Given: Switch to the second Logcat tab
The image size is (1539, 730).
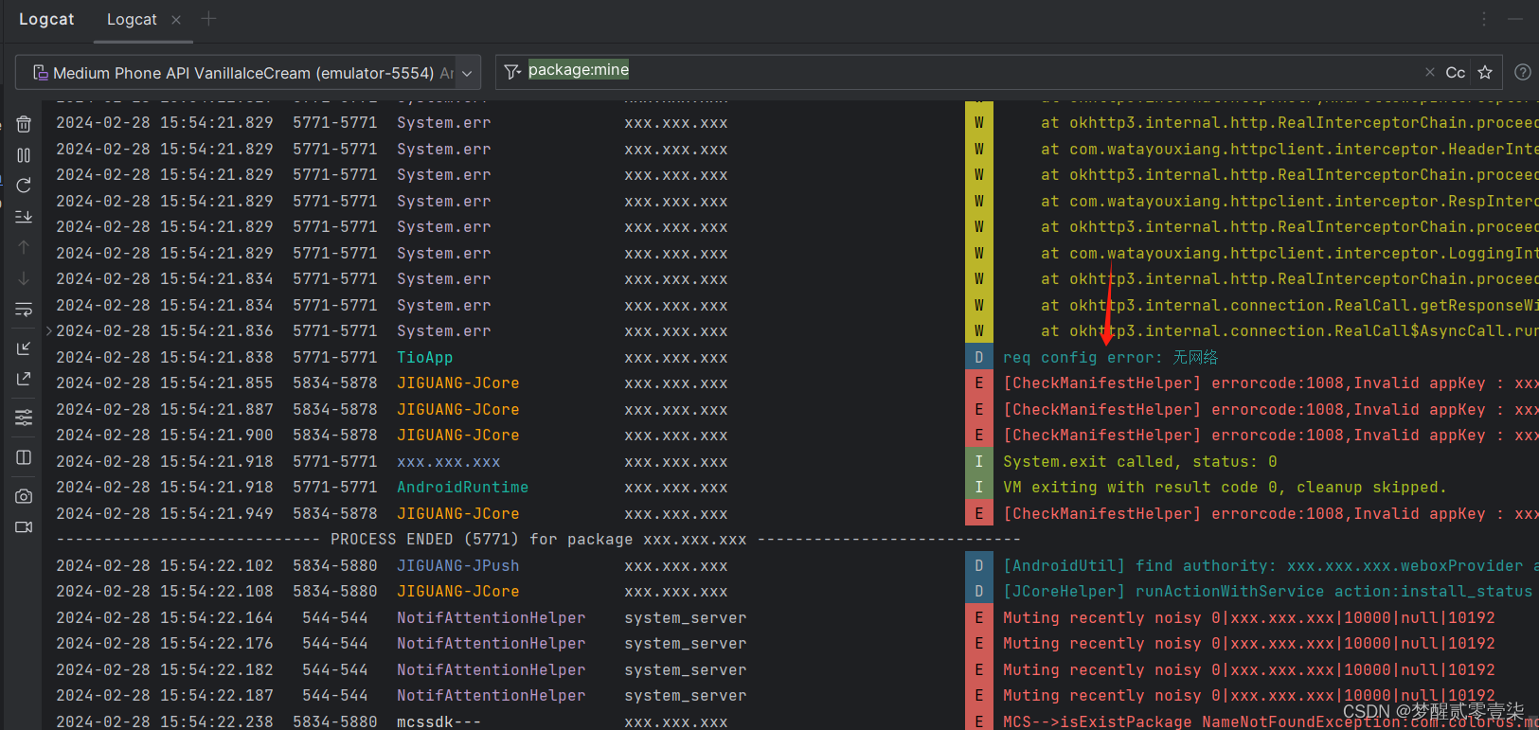Looking at the screenshot, I should tap(132, 19).
